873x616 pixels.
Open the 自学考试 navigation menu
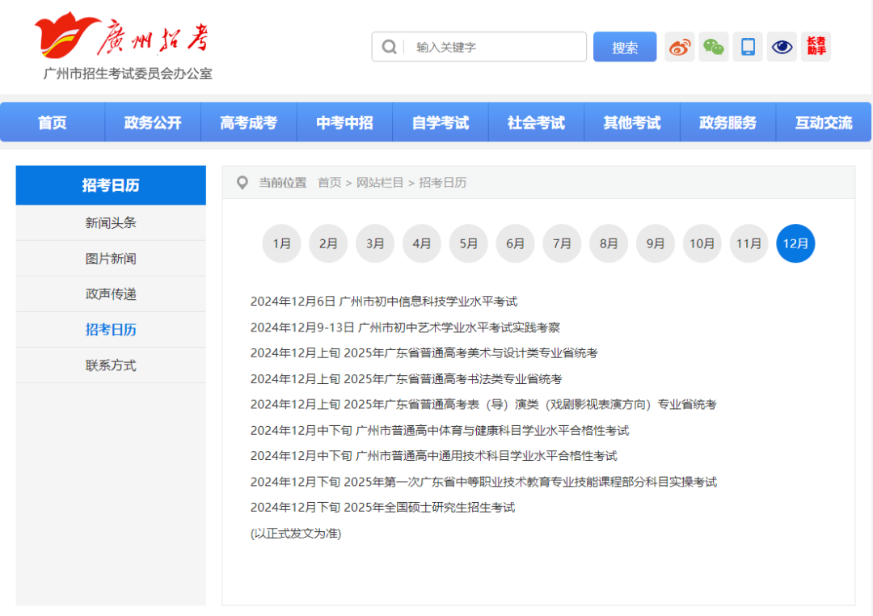pos(440,123)
